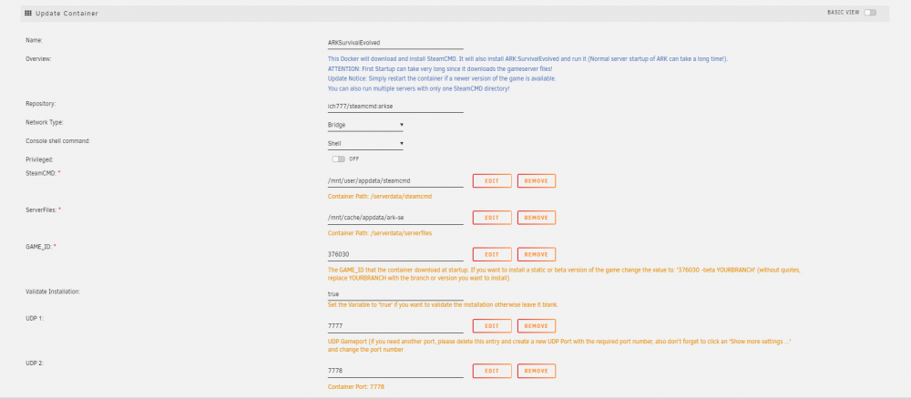Remove the SteamCMD path entry

pyautogui.click(x=537, y=180)
